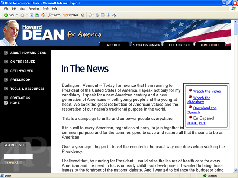Open the Edit menu
This screenshot has width=238, height=178.
[14, 9]
